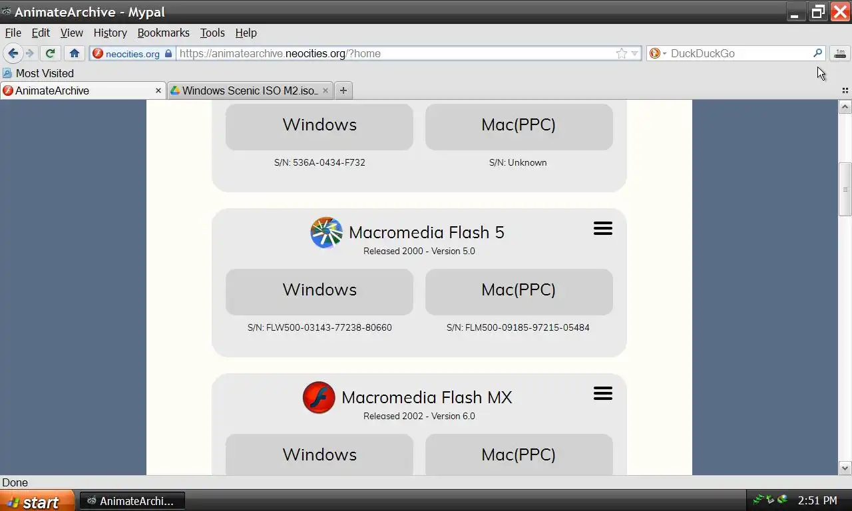The image size is (852, 511).
Task: Open the Edit menu
Action: 41,33
